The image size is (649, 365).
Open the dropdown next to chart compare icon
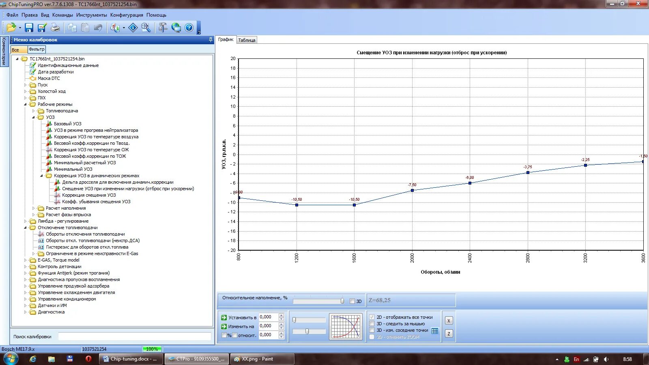(124, 28)
